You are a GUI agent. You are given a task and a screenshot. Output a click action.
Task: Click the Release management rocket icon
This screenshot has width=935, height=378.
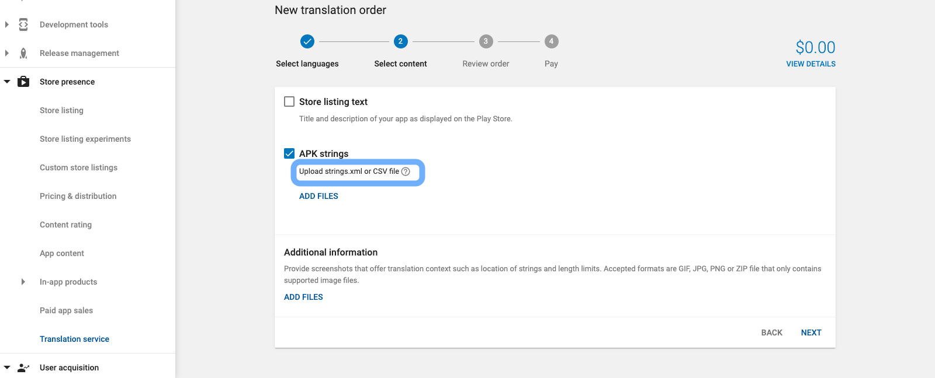pyautogui.click(x=23, y=53)
